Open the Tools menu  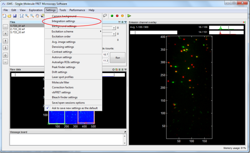62,10
